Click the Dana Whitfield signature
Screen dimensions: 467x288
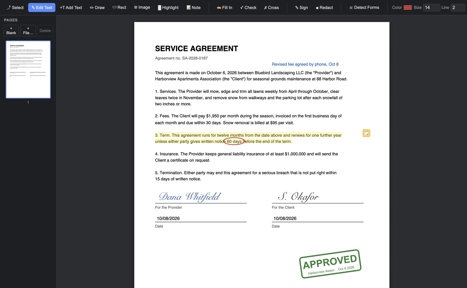pyautogui.click(x=189, y=197)
